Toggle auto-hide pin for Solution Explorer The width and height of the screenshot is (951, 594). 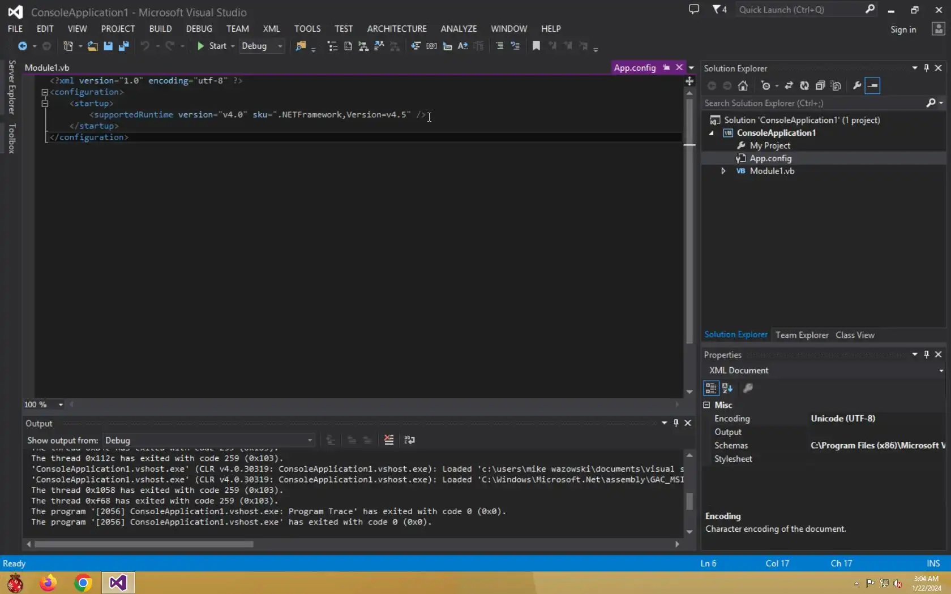click(x=927, y=68)
